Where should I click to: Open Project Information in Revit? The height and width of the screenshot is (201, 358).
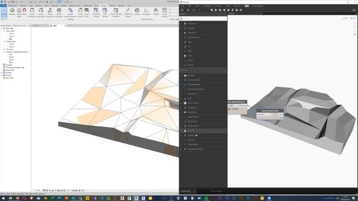[32, 12]
